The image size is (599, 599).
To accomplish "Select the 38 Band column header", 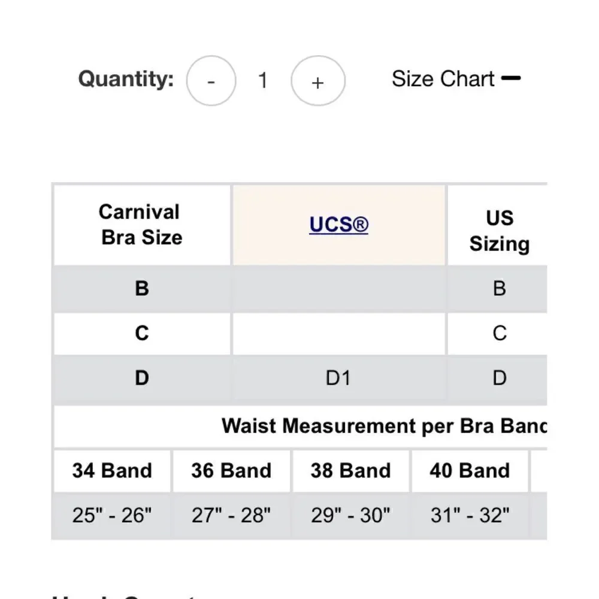I will (x=350, y=470).
